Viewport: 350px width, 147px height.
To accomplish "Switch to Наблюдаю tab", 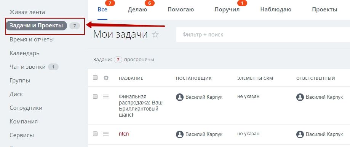I will coord(276,9).
